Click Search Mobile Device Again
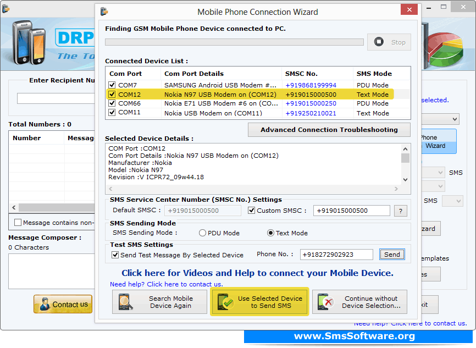 coord(159,302)
